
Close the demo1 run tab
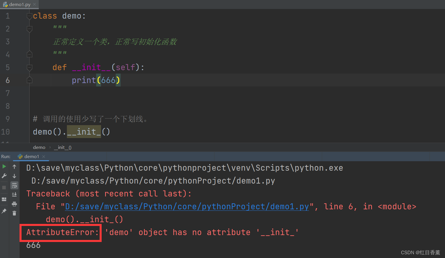tap(44, 156)
